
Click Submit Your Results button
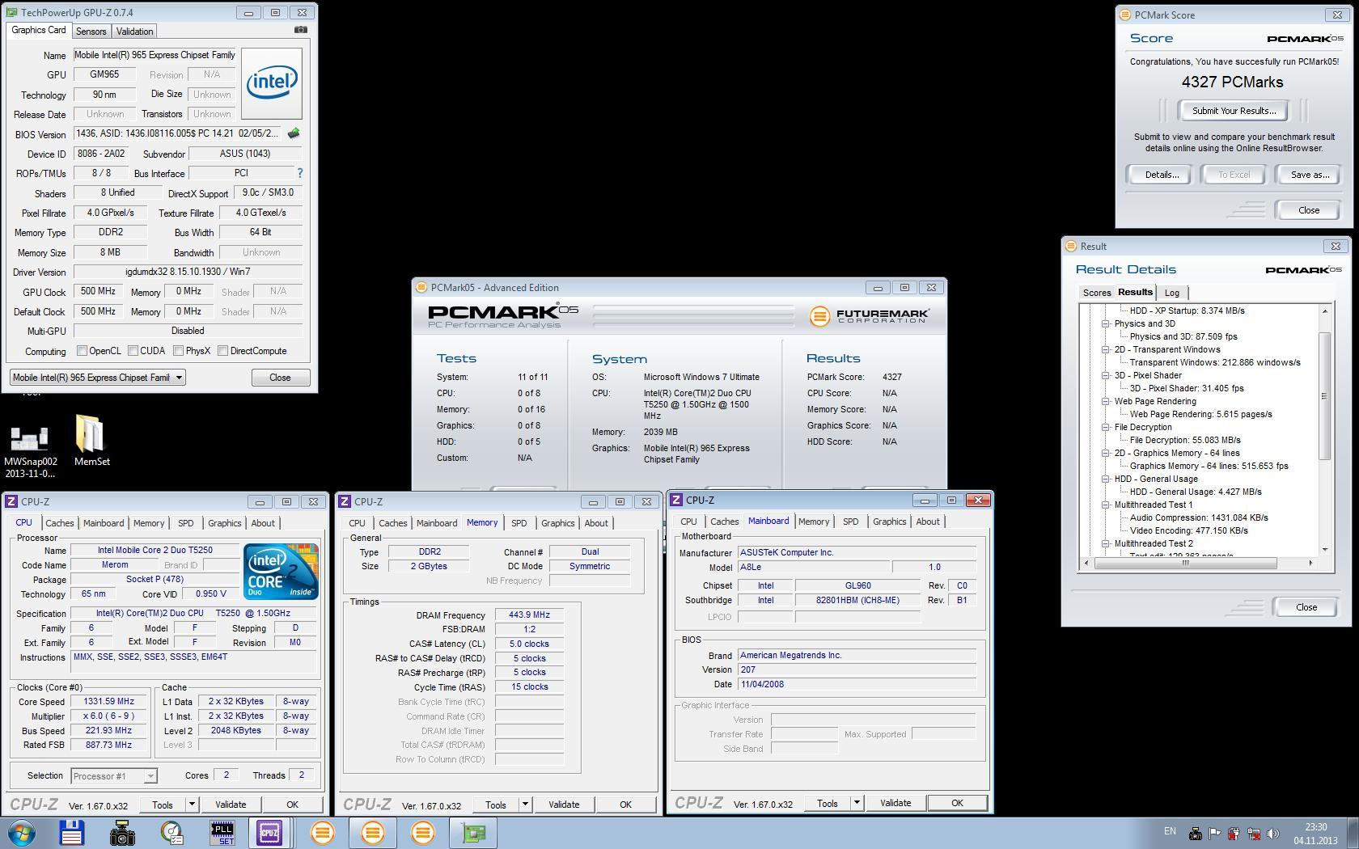click(x=1234, y=111)
